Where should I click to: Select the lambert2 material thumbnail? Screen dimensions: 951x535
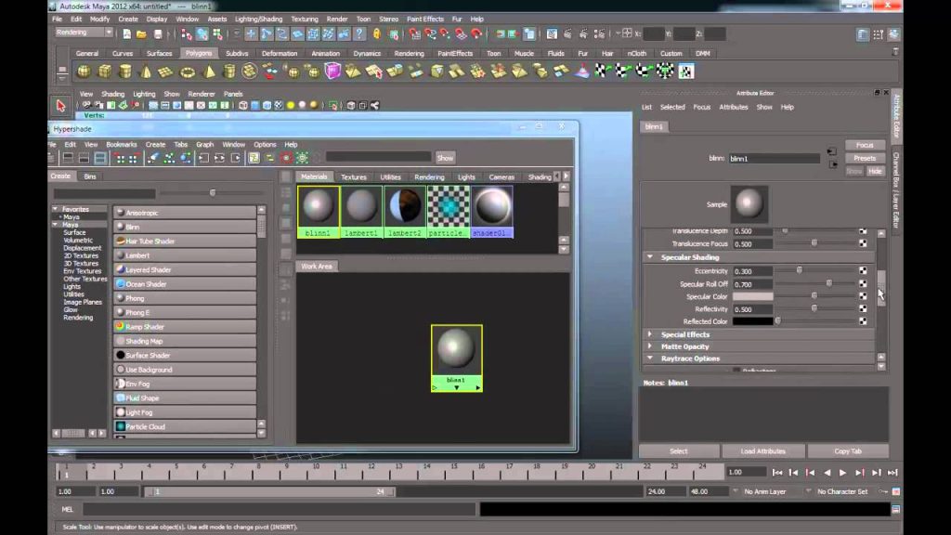[405, 212]
